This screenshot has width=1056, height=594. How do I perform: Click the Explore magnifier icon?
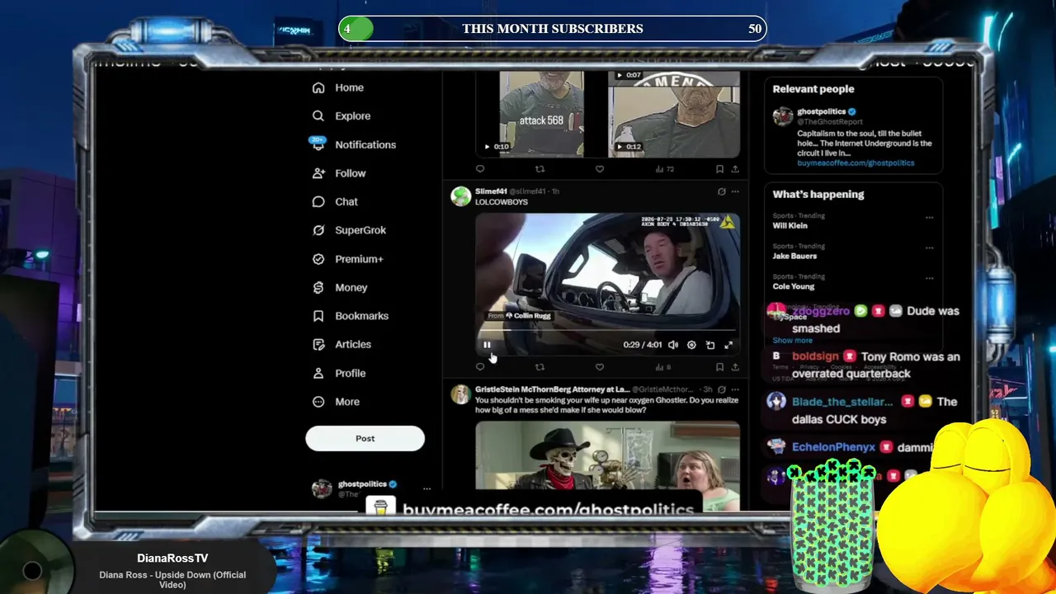[318, 116]
